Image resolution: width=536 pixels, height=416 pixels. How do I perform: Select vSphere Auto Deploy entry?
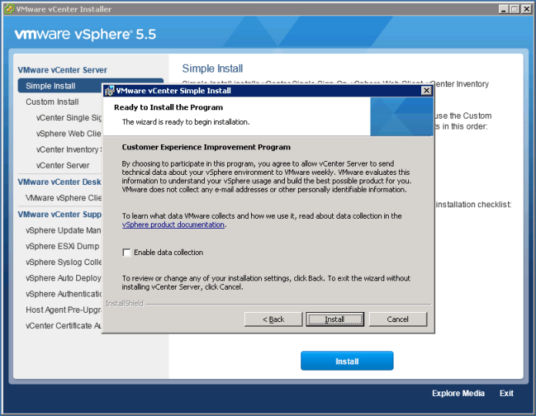point(63,278)
